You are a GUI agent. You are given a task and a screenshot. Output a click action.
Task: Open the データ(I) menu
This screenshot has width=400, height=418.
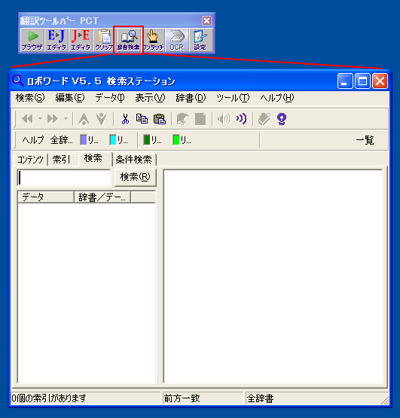[109, 98]
